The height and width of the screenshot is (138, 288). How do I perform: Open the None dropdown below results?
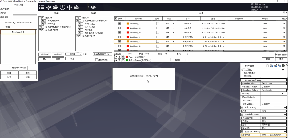177,60
